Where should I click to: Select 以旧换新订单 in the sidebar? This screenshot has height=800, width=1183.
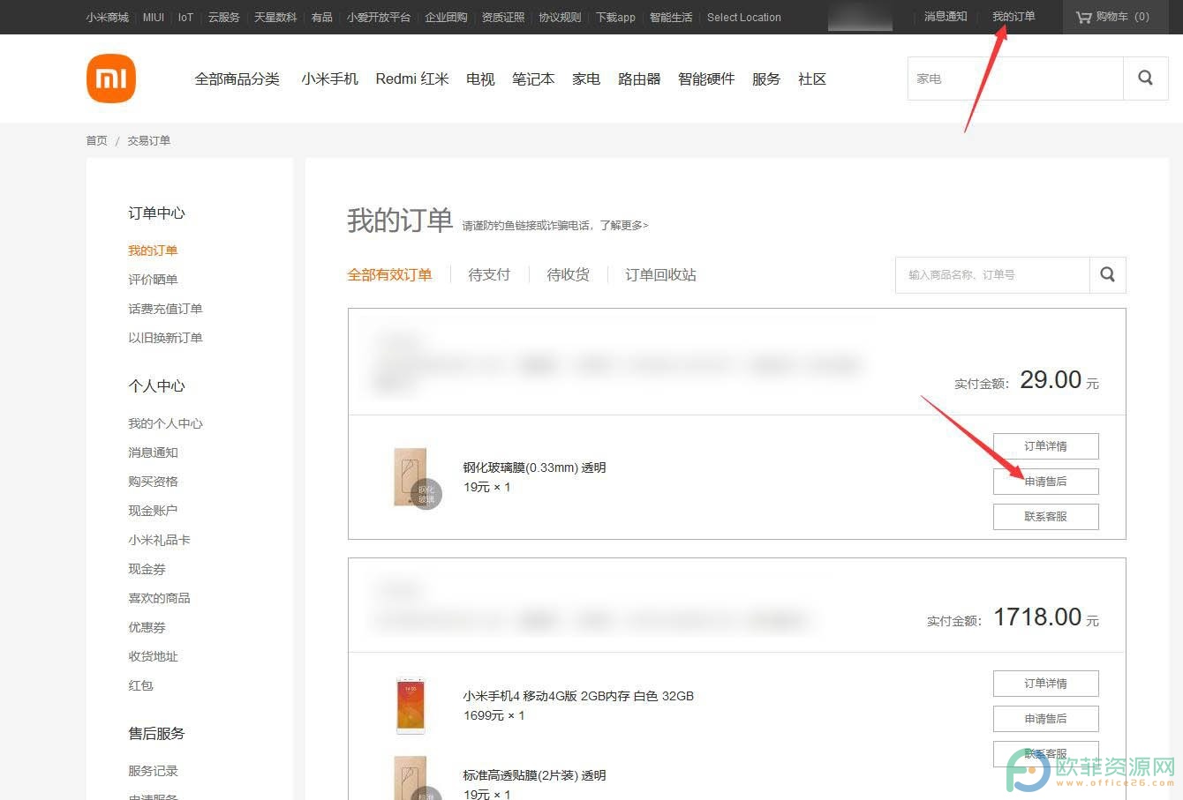pyautogui.click(x=165, y=338)
